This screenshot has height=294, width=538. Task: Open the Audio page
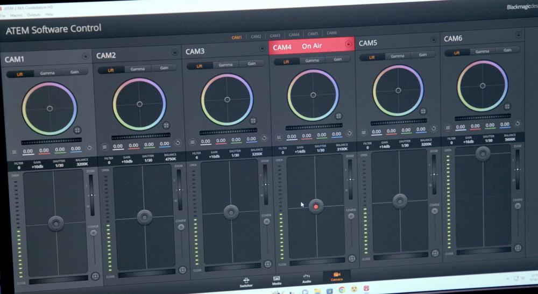[307, 278]
